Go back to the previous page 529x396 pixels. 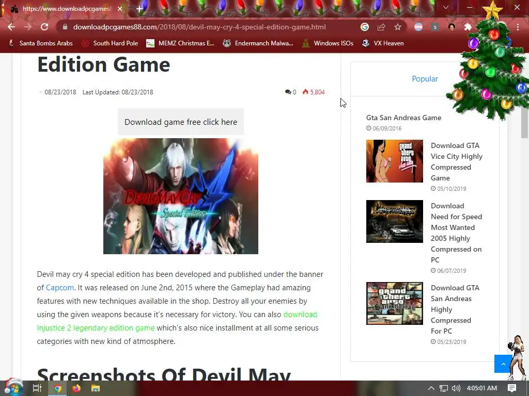coord(11,27)
